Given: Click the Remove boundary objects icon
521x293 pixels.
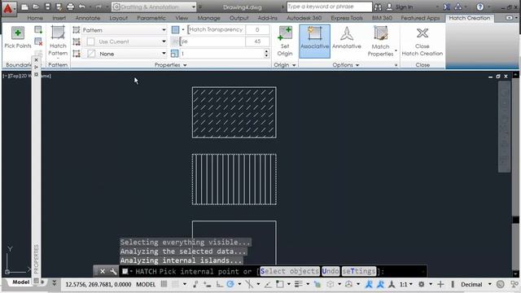Looking at the screenshot, I should 38,42.
